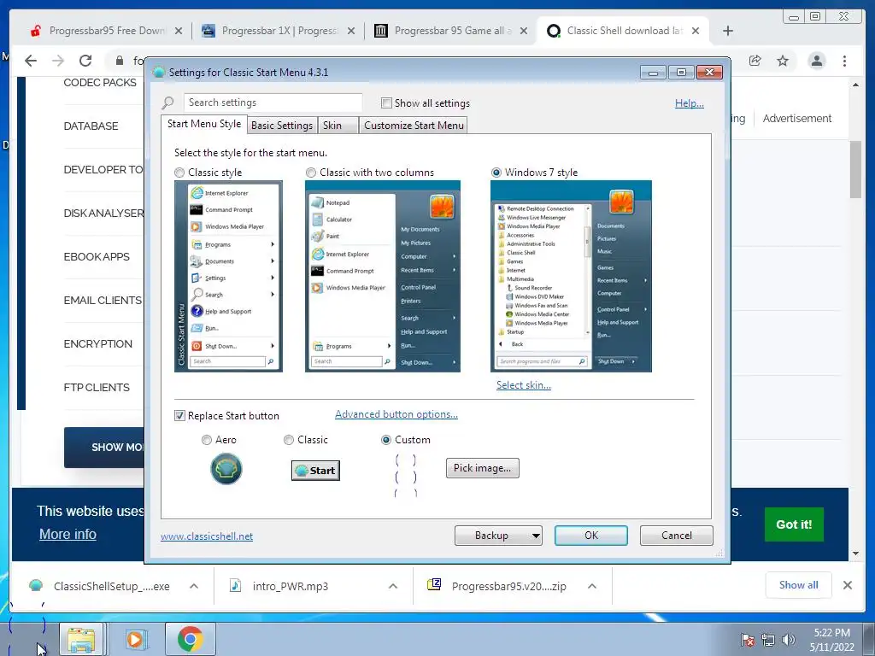Image resolution: width=875 pixels, height=656 pixels.
Task: Choose Custom start button option
Action: 385,440
